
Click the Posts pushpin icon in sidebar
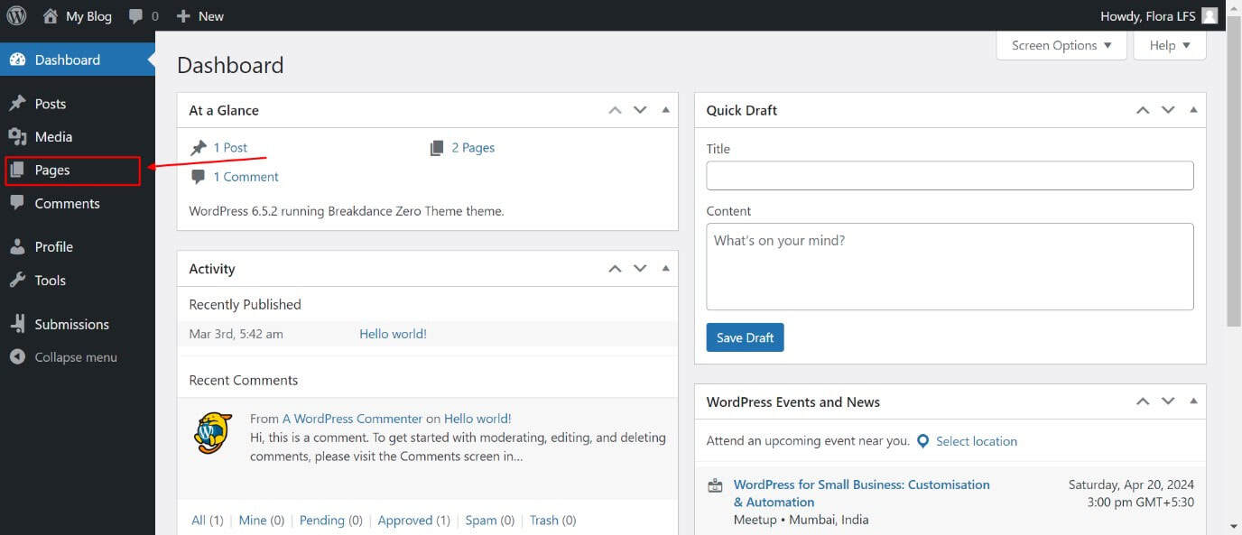(17, 104)
